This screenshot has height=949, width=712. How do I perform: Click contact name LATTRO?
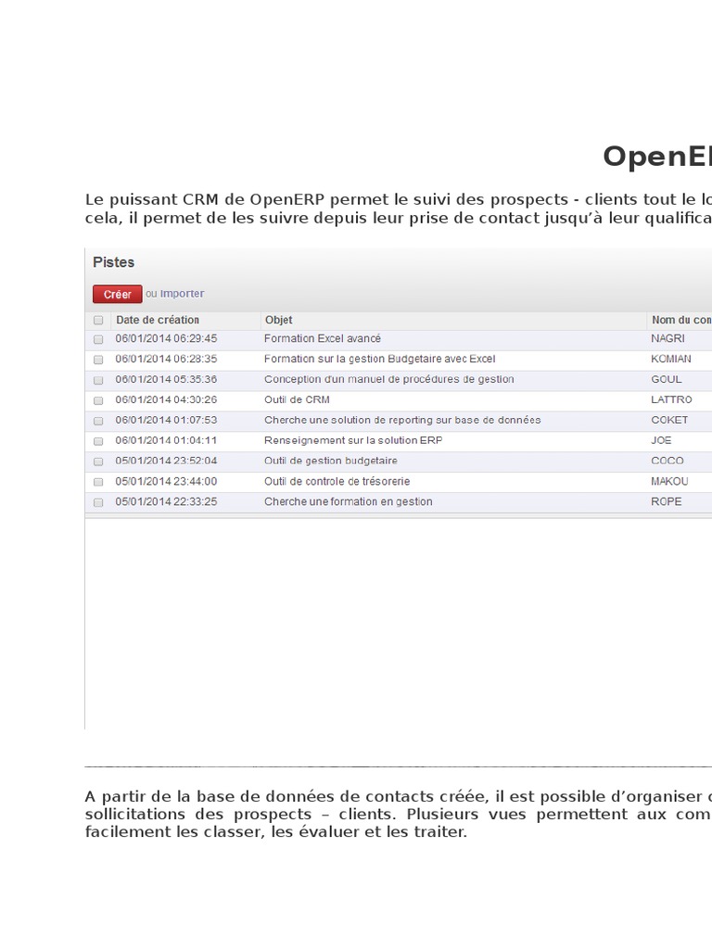pos(671,399)
